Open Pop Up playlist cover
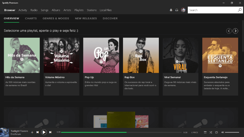 coord(101,55)
